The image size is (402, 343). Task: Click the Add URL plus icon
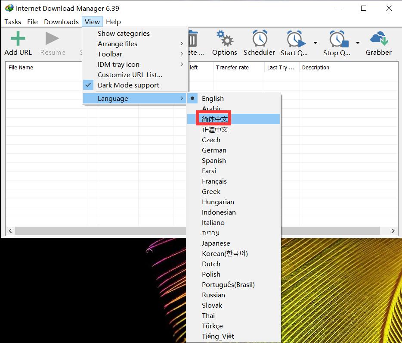[x=18, y=38]
